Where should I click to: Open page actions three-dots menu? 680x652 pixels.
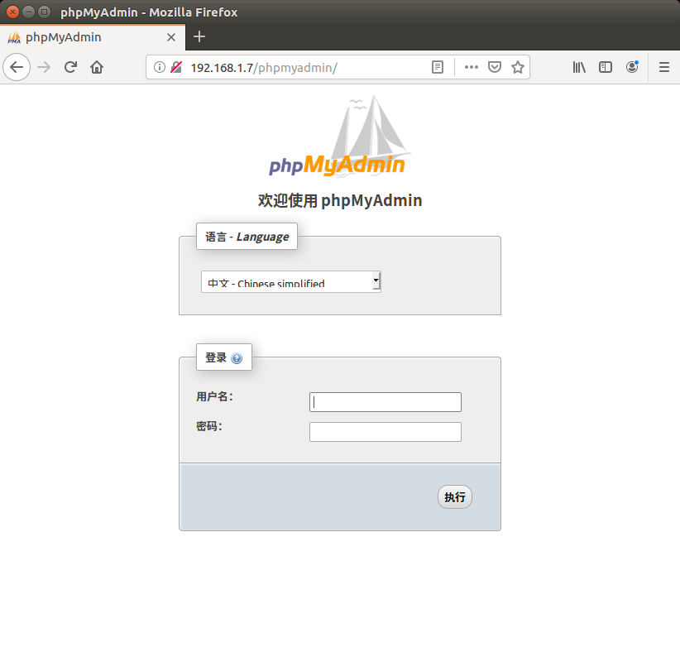click(471, 67)
